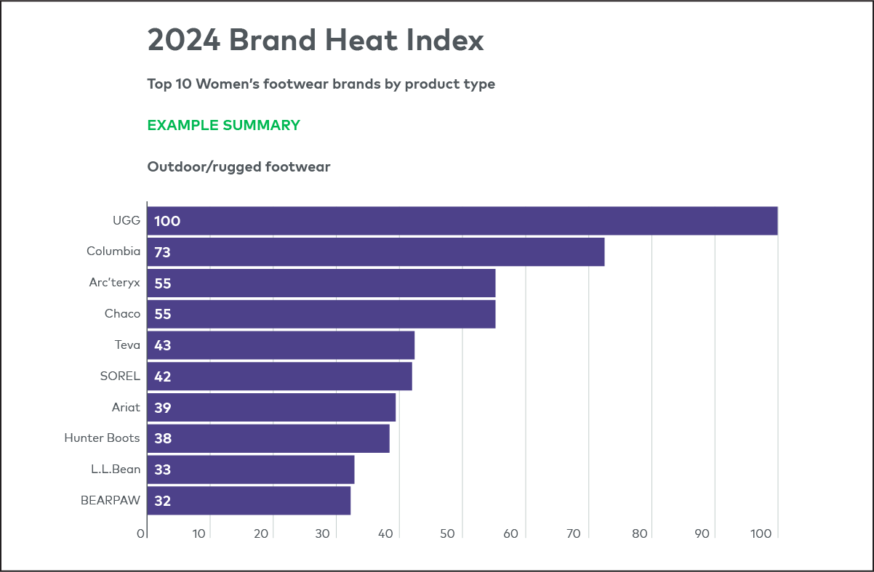874x572 pixels.
Task: Select the 100 tick label on x-axis
Action: pos(761,533)
